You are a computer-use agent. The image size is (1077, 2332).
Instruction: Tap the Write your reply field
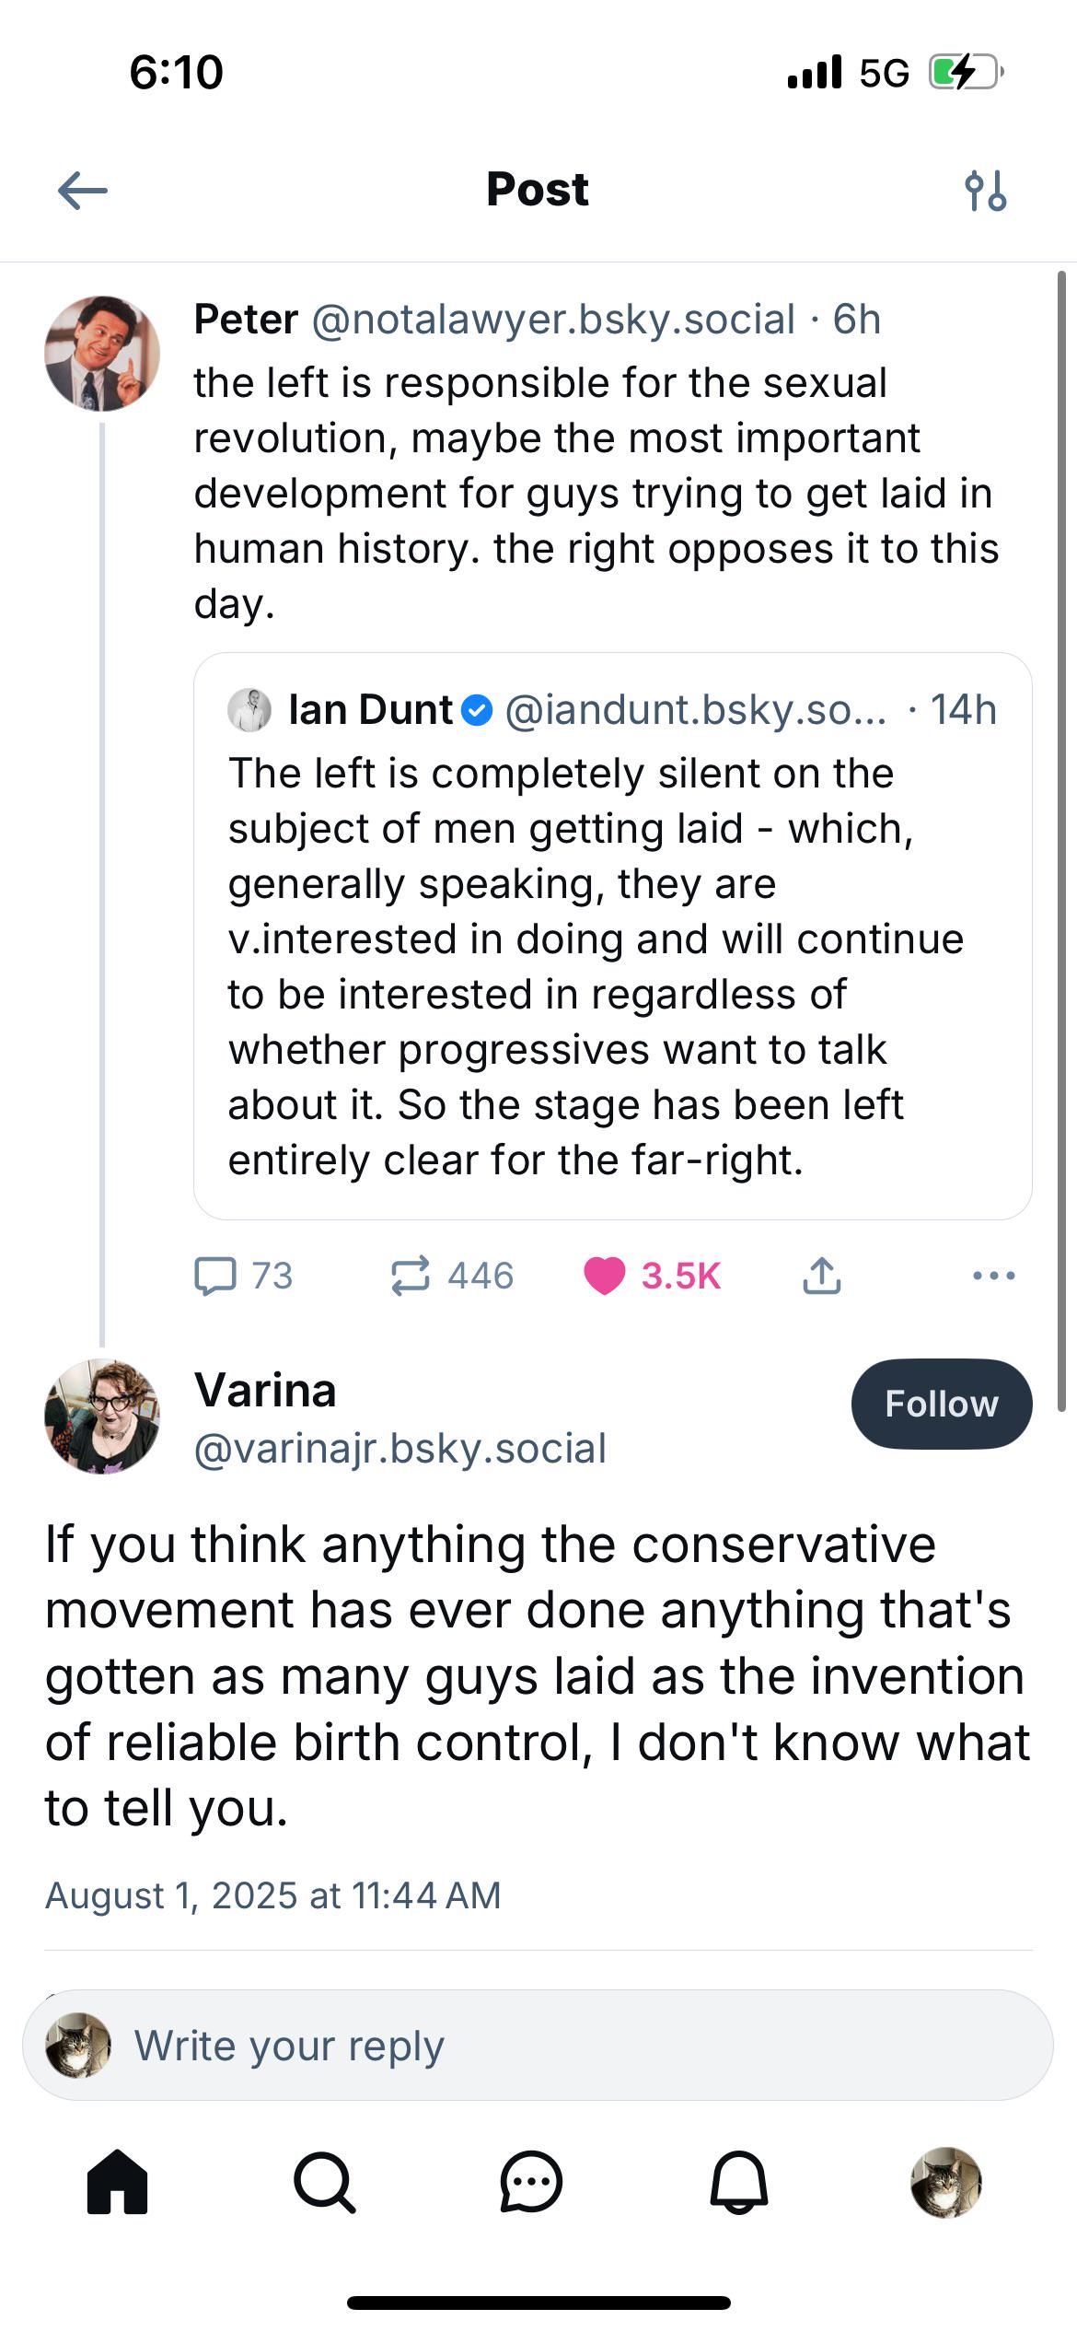pyautogui.click(x=538, y=2046)
